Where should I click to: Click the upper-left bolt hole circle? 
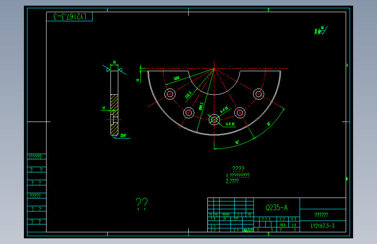(170, 94)
